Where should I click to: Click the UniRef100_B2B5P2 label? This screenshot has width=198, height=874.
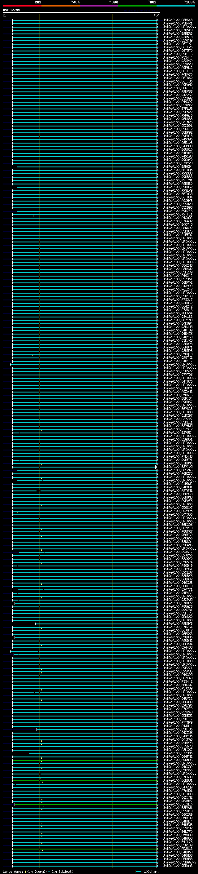click(178, 371)
